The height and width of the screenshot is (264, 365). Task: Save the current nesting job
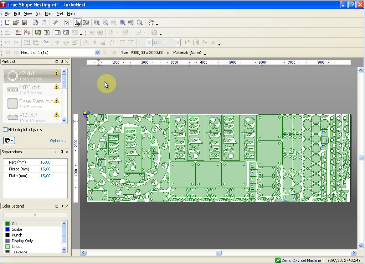point(25,23)
